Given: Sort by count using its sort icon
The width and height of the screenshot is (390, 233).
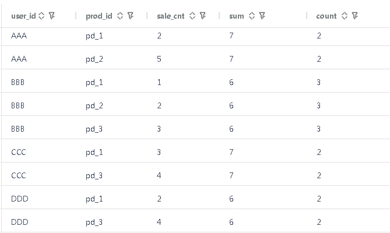Looking at the screenshot, I should coord(344,16).
